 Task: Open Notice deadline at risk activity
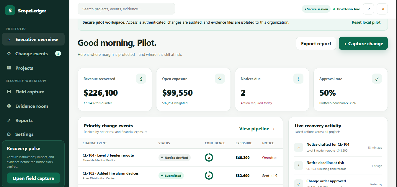point(338,165)
